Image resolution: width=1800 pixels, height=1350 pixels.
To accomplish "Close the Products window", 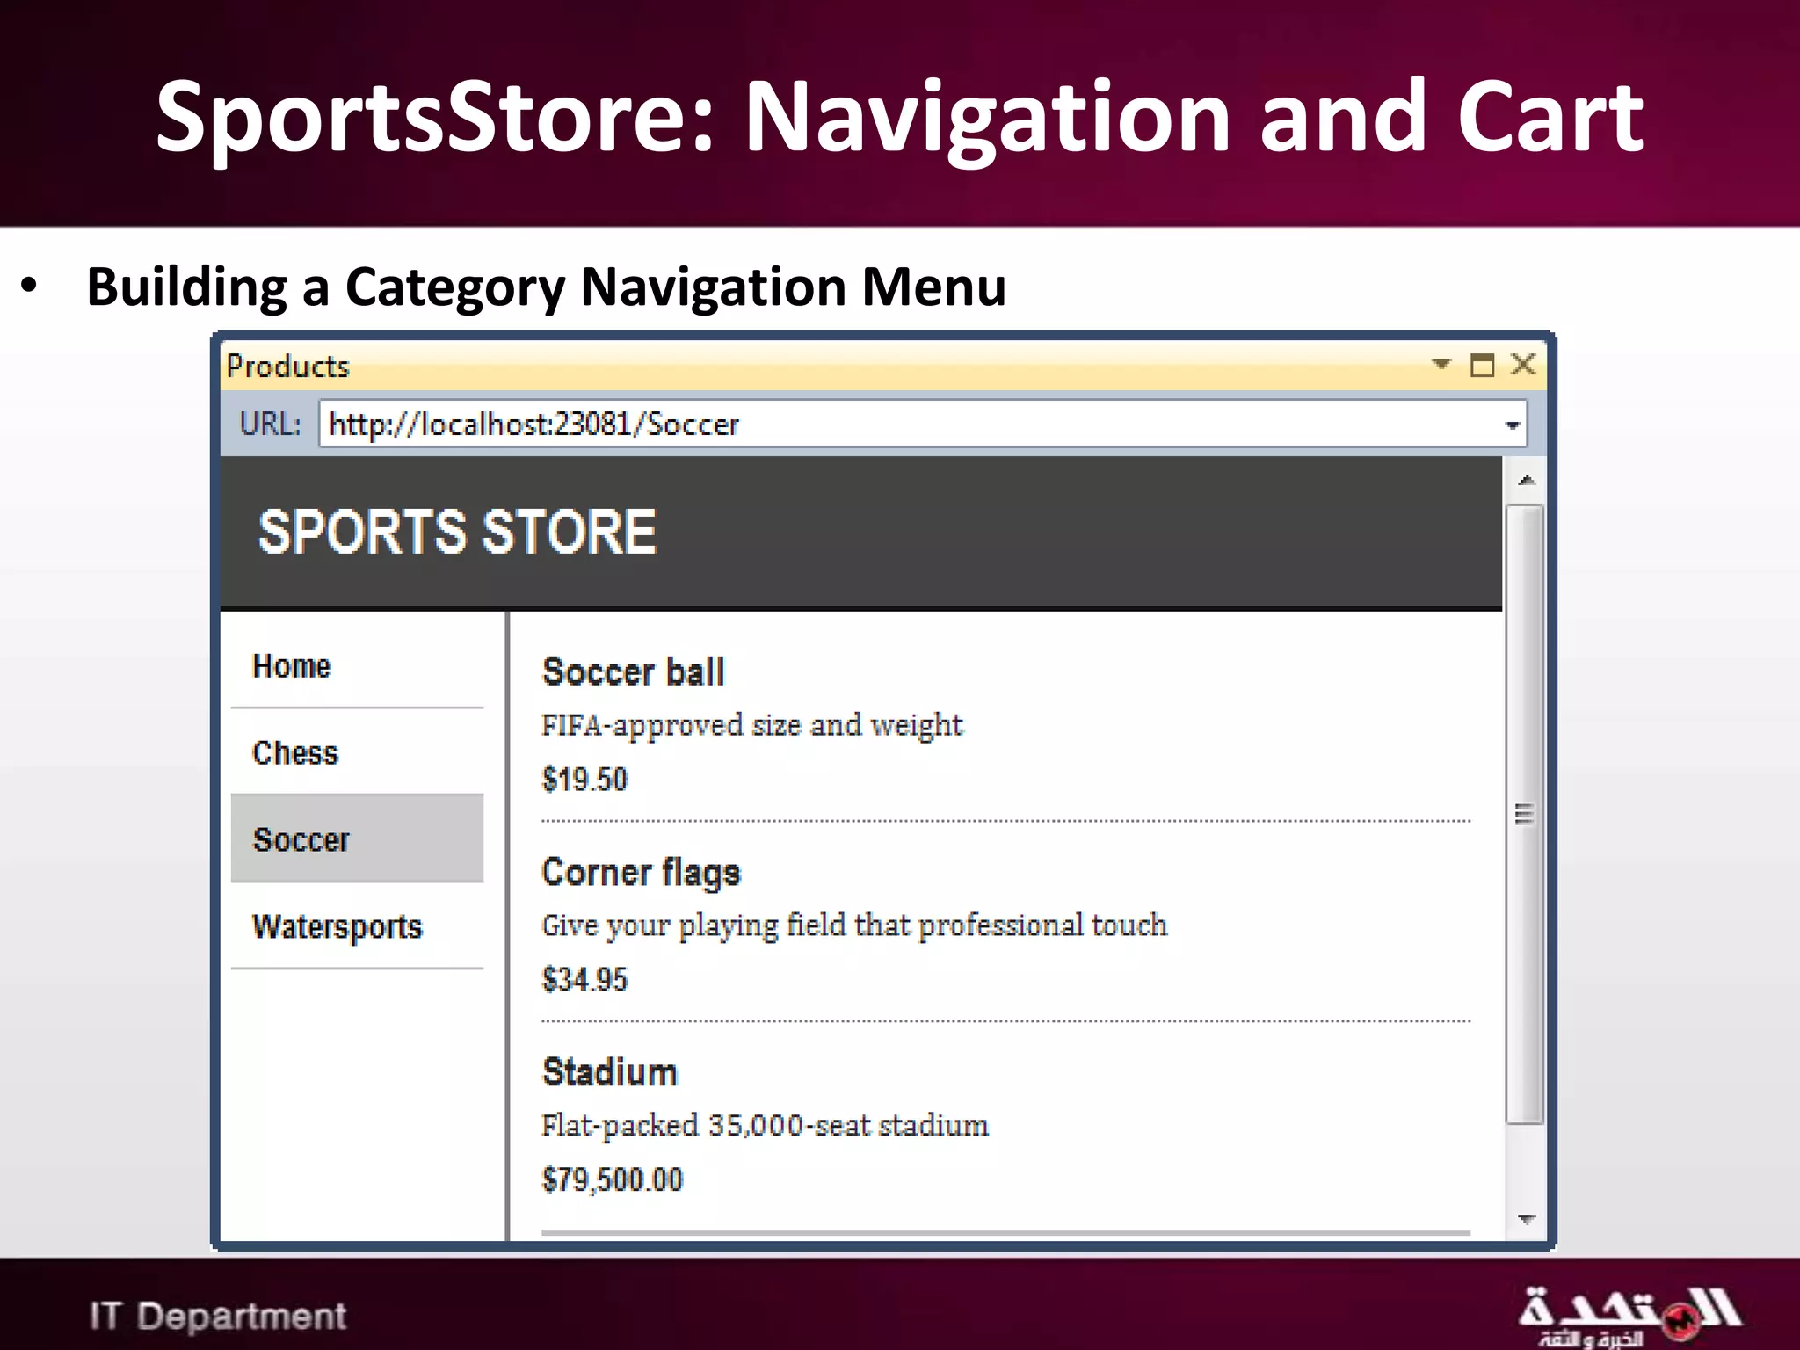I will coord(1523,364).
